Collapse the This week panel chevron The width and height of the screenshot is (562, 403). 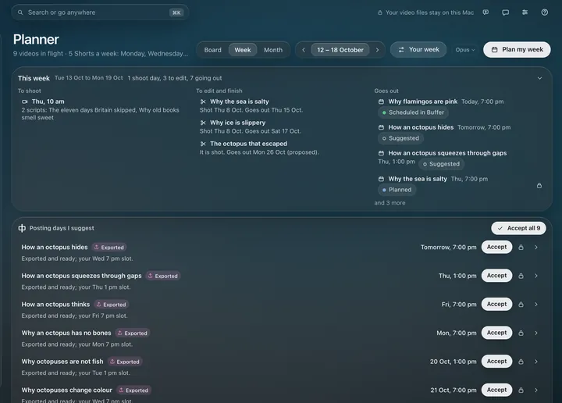tap(539, 78)
